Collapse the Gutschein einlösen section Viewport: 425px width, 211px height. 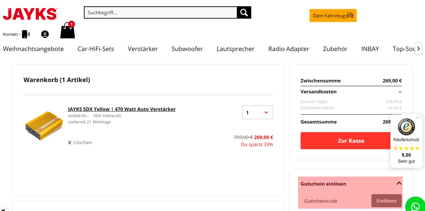point(399,183)
